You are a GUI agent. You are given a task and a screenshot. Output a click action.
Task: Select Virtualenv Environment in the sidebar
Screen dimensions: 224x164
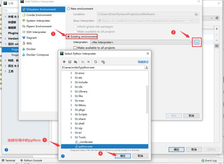(x=43, y=9)
